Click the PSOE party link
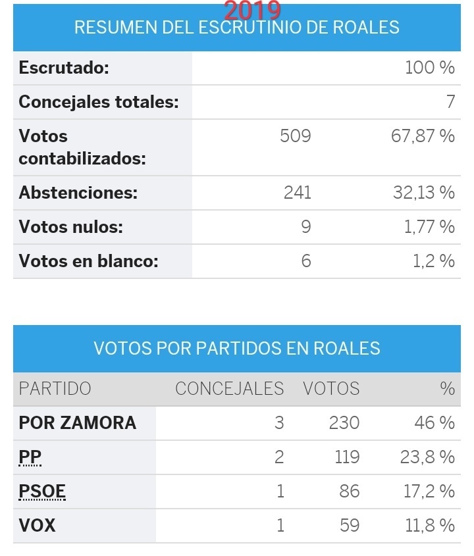This screenshot has height=556, width=474. point(42,492)
